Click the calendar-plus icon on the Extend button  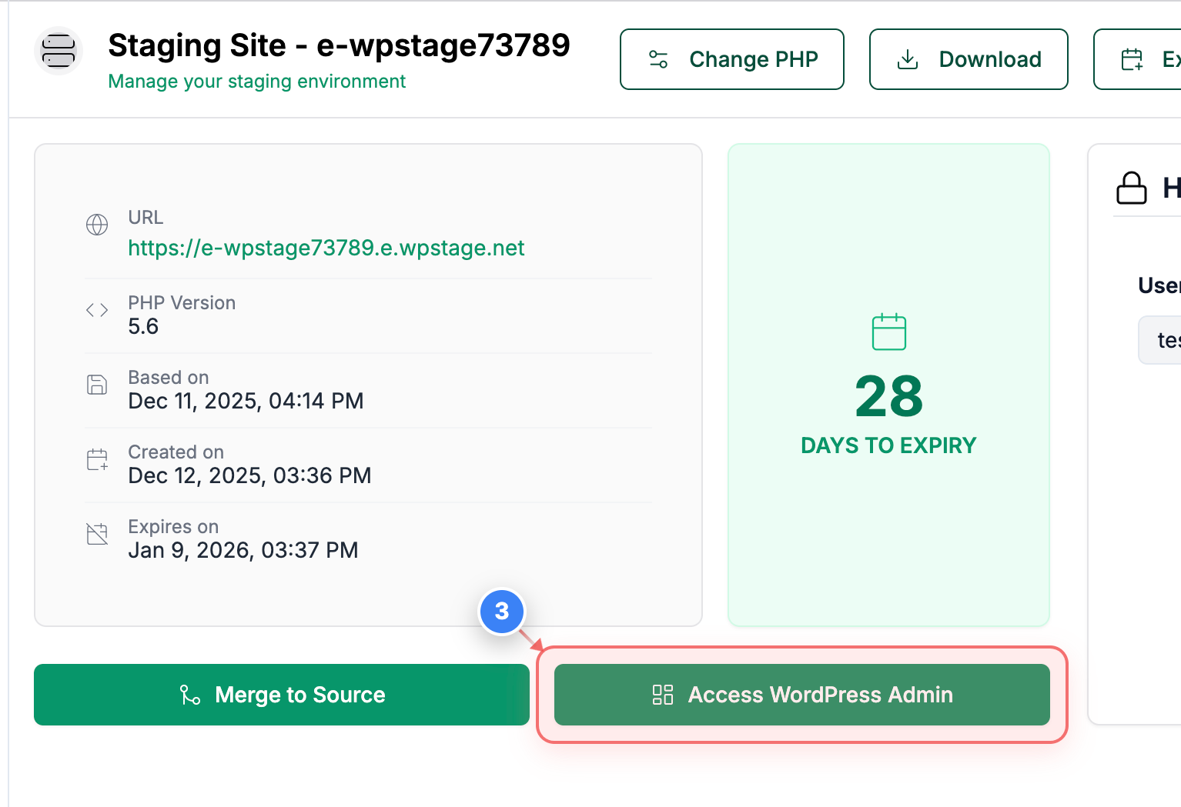pos(1132,58)
